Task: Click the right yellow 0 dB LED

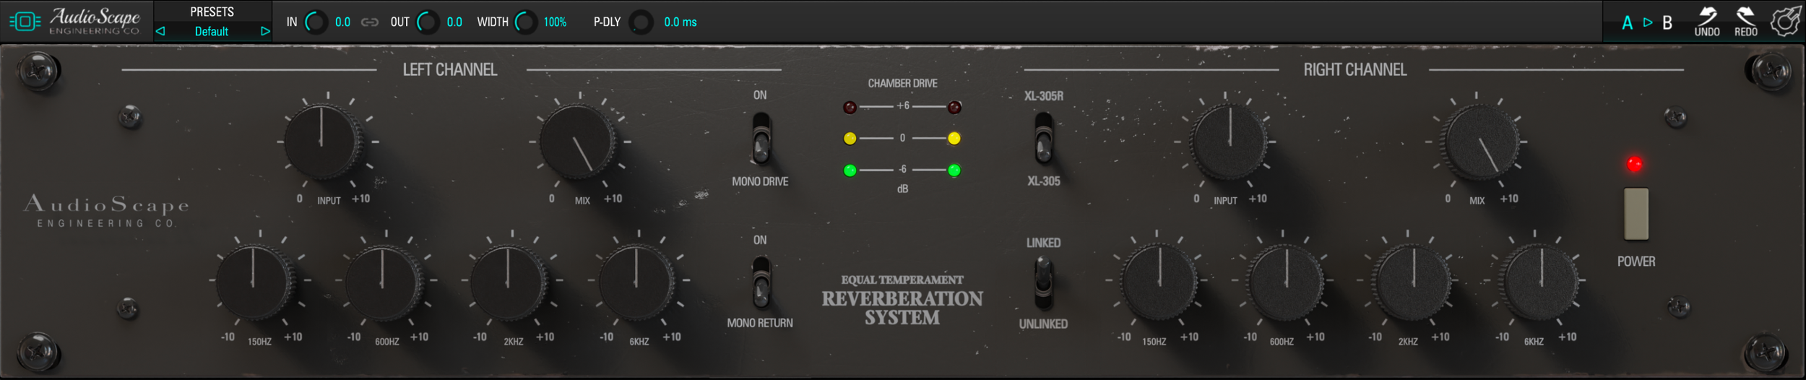Action: [x=954, y=139]
